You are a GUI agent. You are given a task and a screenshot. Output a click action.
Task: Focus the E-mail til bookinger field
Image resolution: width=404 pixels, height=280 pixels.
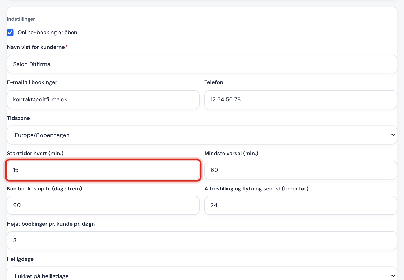point(103,100)
